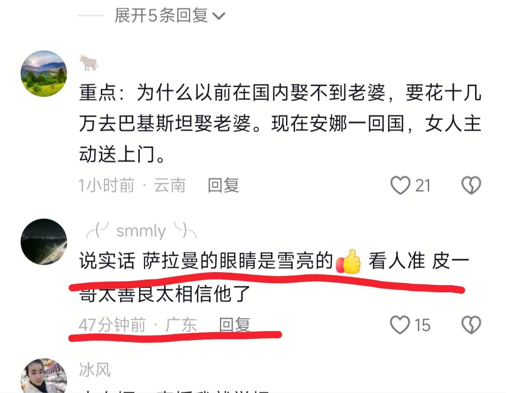Open smmly's dark night avatar
The image size is (506, 393).
pyautogui.click(x=44, y=242)
